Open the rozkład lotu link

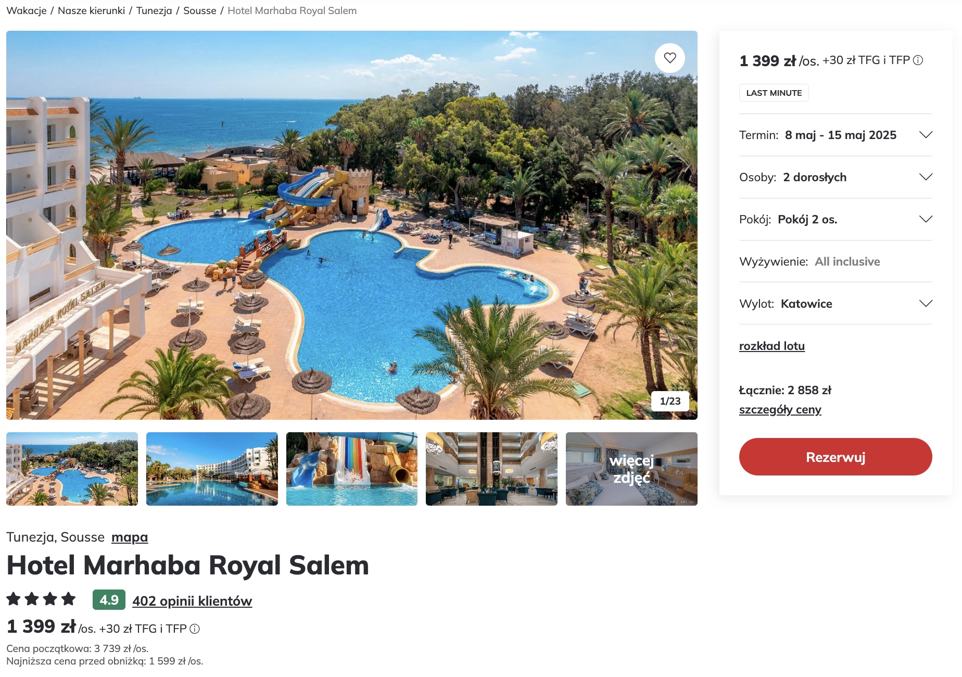(x=772, y=346)
